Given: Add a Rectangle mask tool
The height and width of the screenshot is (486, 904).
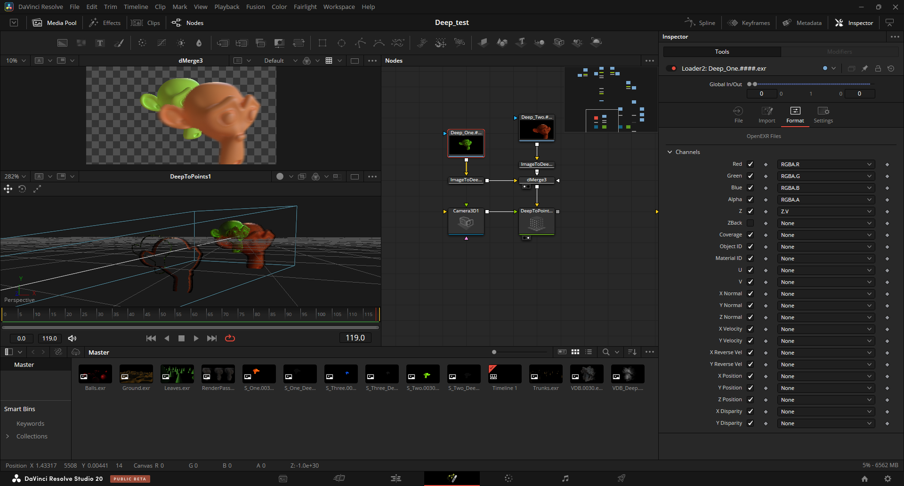Looking at the screenshot, I should (323, 43).
